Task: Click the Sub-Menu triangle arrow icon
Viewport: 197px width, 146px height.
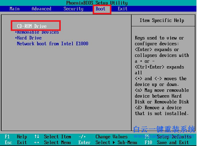Action: pyautogui.click(x=114, y=142)
